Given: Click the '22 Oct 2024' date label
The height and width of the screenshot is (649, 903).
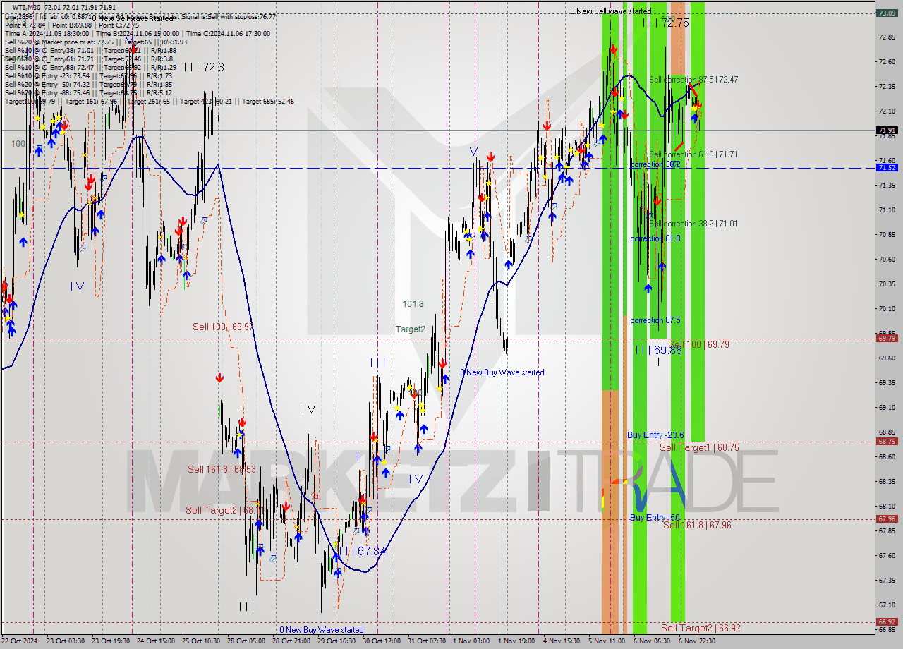Looking at the screenshot, I should 18,641.
